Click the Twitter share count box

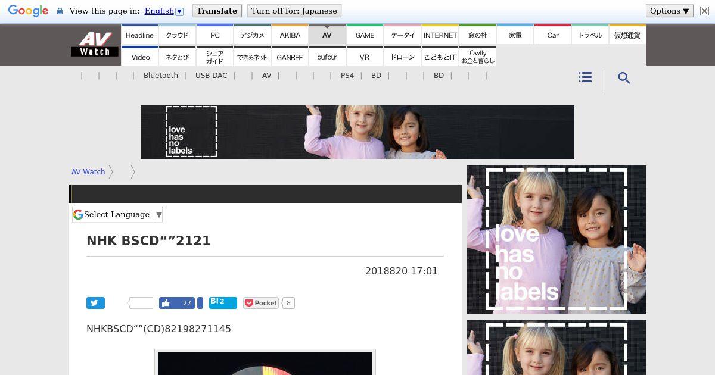(x=141, y=303)
